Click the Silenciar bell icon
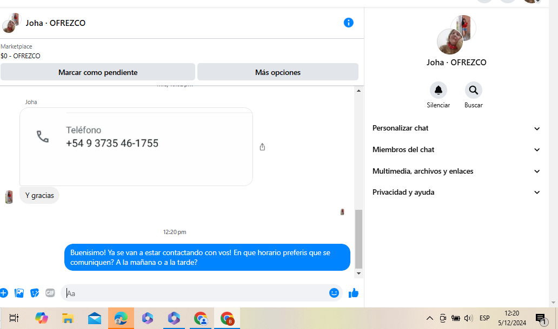558x329 pixels. pyautogui.click(x=439, y=90)
